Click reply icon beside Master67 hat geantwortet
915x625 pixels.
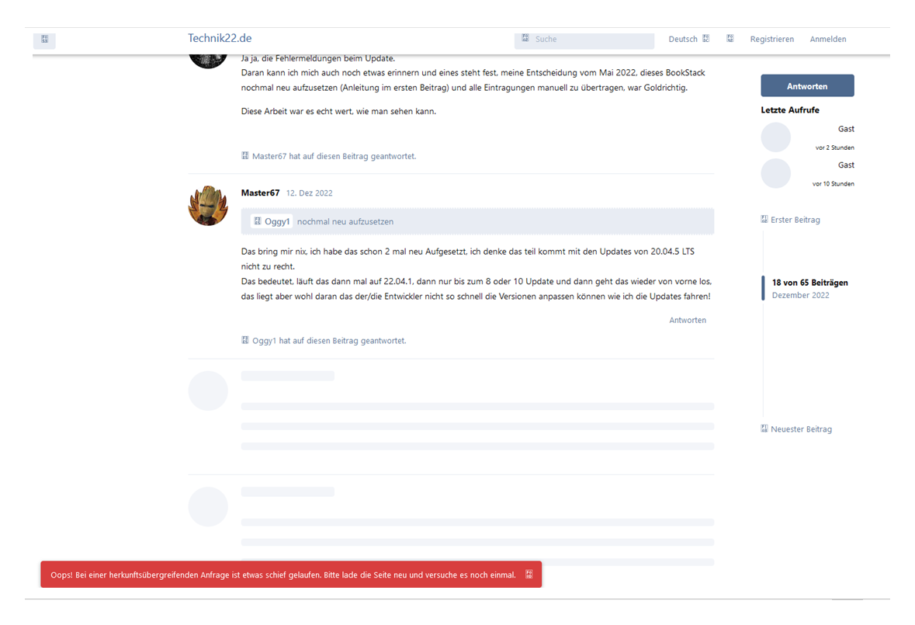pyautogui.click(x=245, y=156)
